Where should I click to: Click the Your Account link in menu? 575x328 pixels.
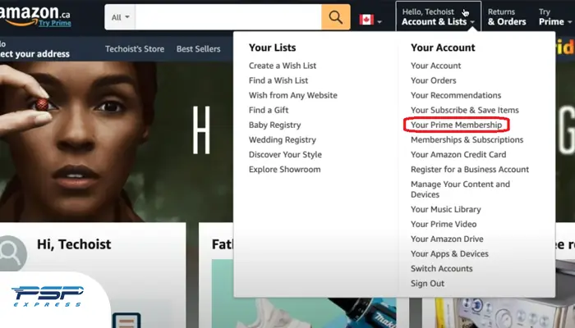435,66
